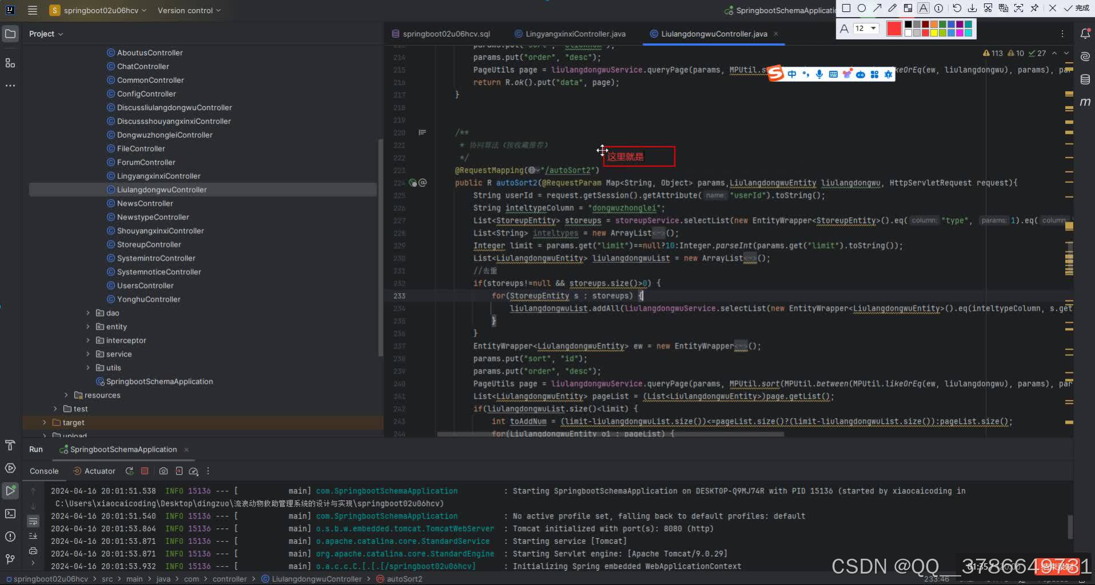Viewport: 1095px width, 585px height.
Task: Open the Git tool window
Action: pos(10,559)
